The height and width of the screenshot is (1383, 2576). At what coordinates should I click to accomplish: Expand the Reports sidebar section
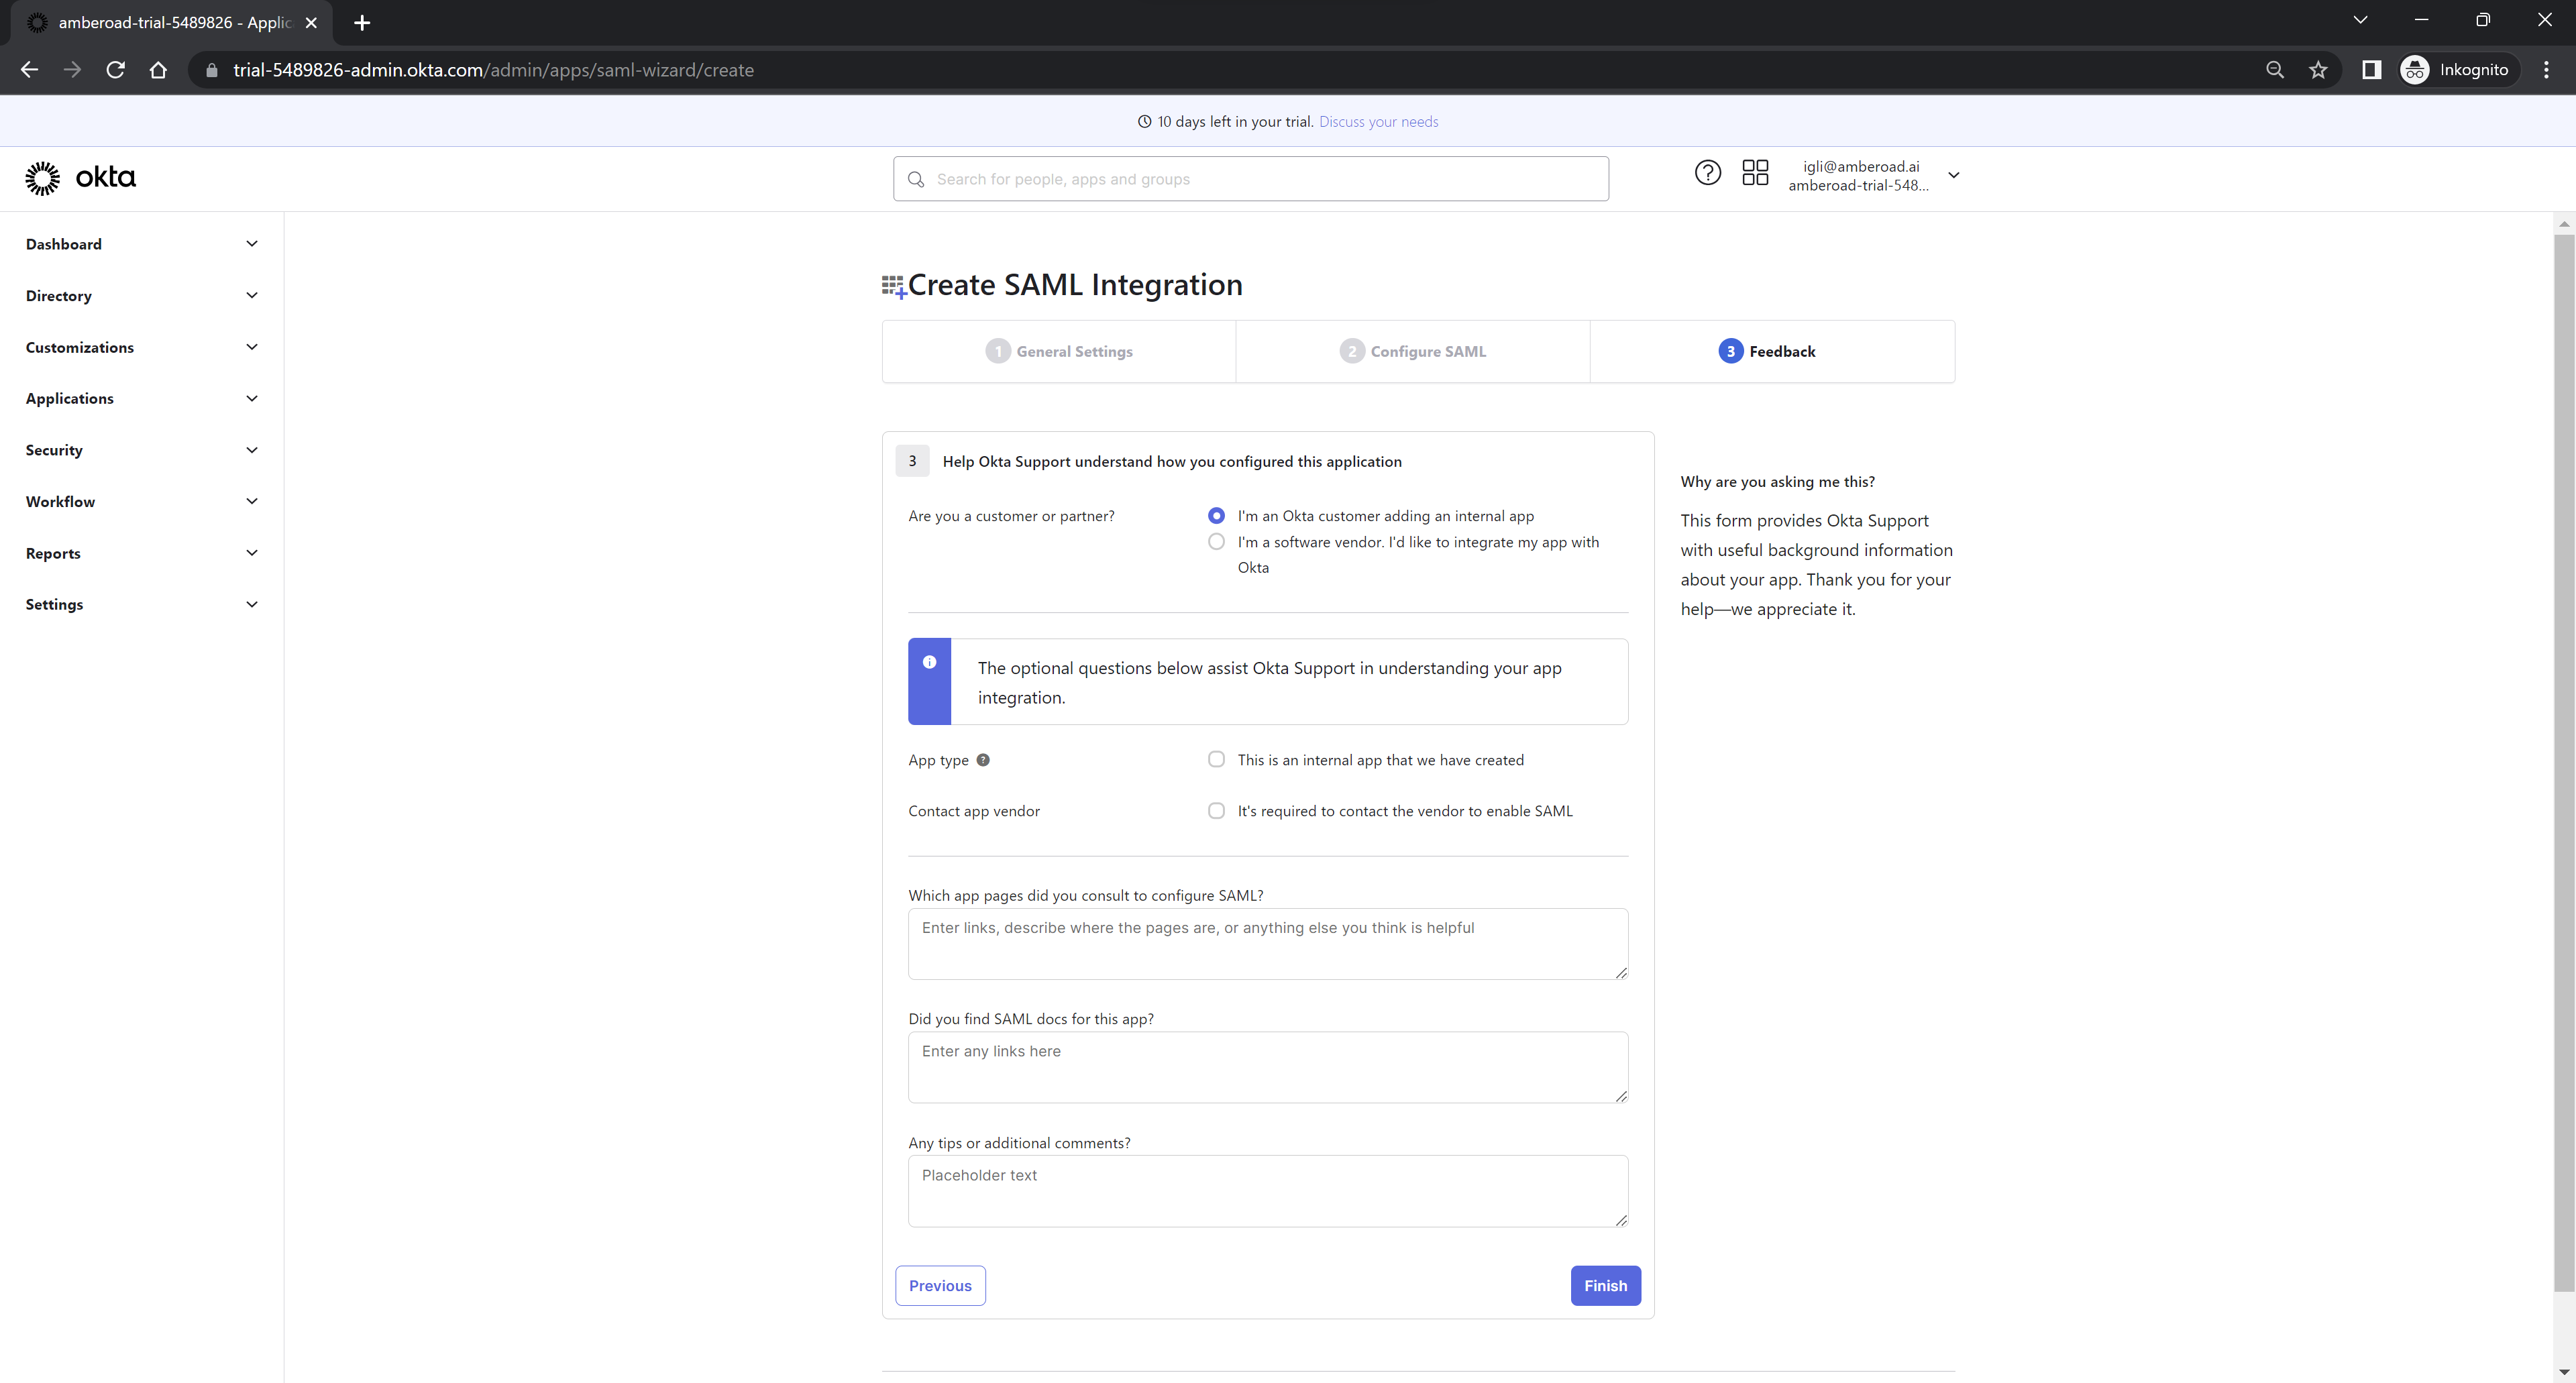pos(142,553)
